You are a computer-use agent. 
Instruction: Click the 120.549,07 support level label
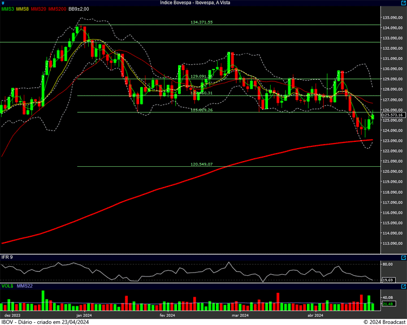click(x=202, y=164)
